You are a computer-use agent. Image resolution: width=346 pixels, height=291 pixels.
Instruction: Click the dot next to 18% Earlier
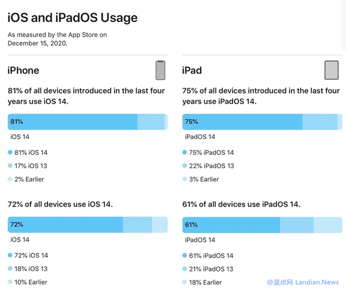tap(185, 282)
